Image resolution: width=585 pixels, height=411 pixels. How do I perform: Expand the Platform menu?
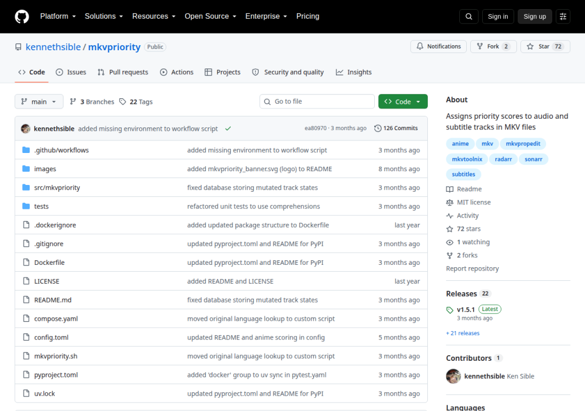pyautogui.click(x=58, y=17)
